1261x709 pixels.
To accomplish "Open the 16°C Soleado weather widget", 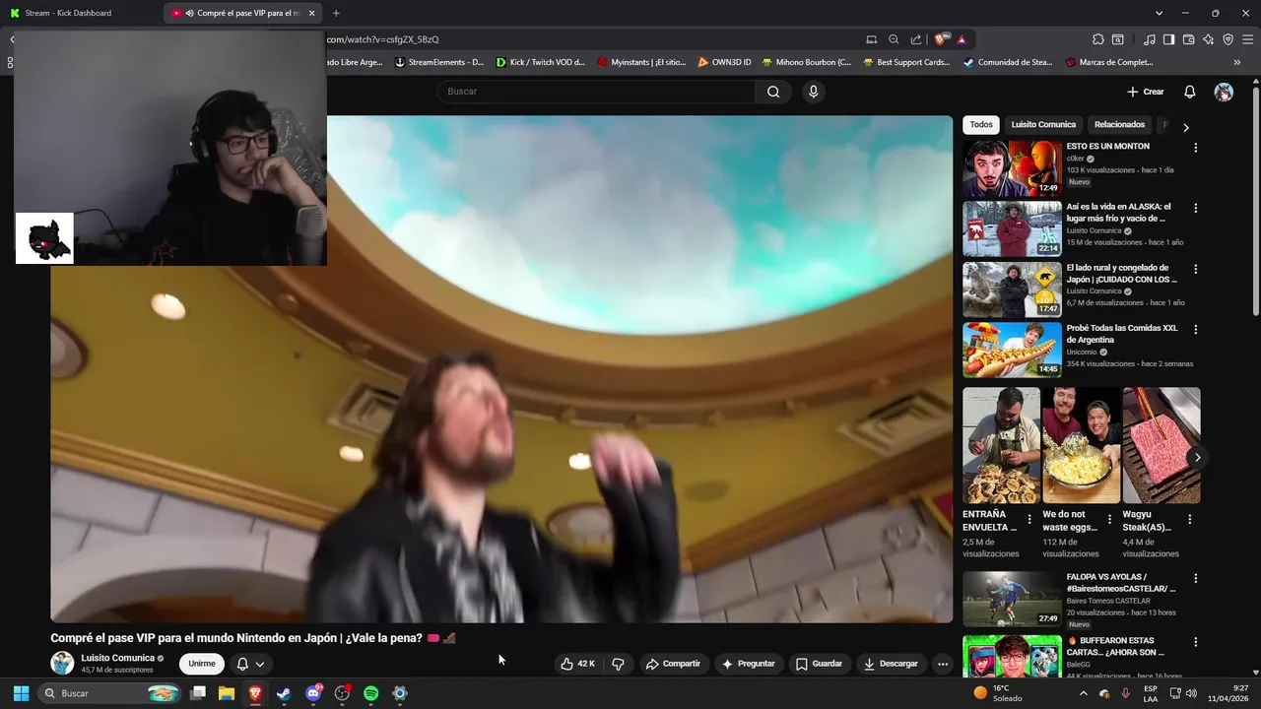I will click(998, 693).
